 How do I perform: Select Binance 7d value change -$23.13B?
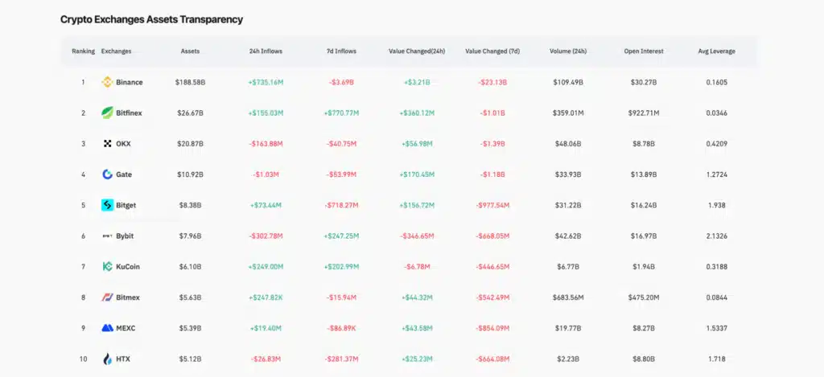pos(492,83)
